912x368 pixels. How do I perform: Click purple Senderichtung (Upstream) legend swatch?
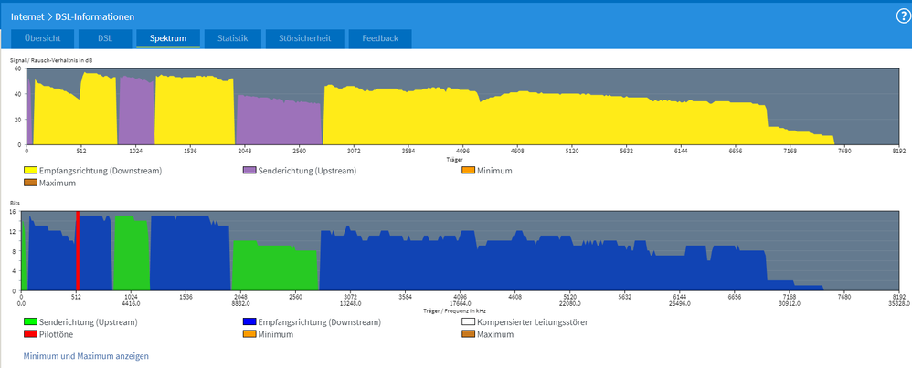(x=249, y=171)
